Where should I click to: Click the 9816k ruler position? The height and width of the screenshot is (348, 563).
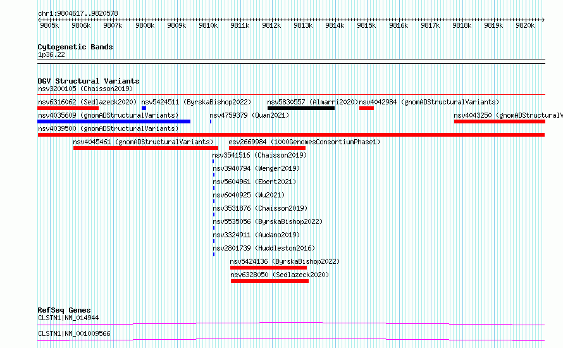coord(399,25)
